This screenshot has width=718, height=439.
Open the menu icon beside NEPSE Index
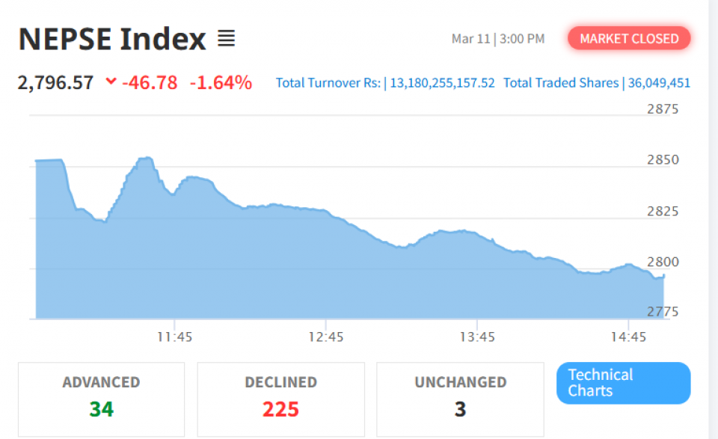click(226, 38)
